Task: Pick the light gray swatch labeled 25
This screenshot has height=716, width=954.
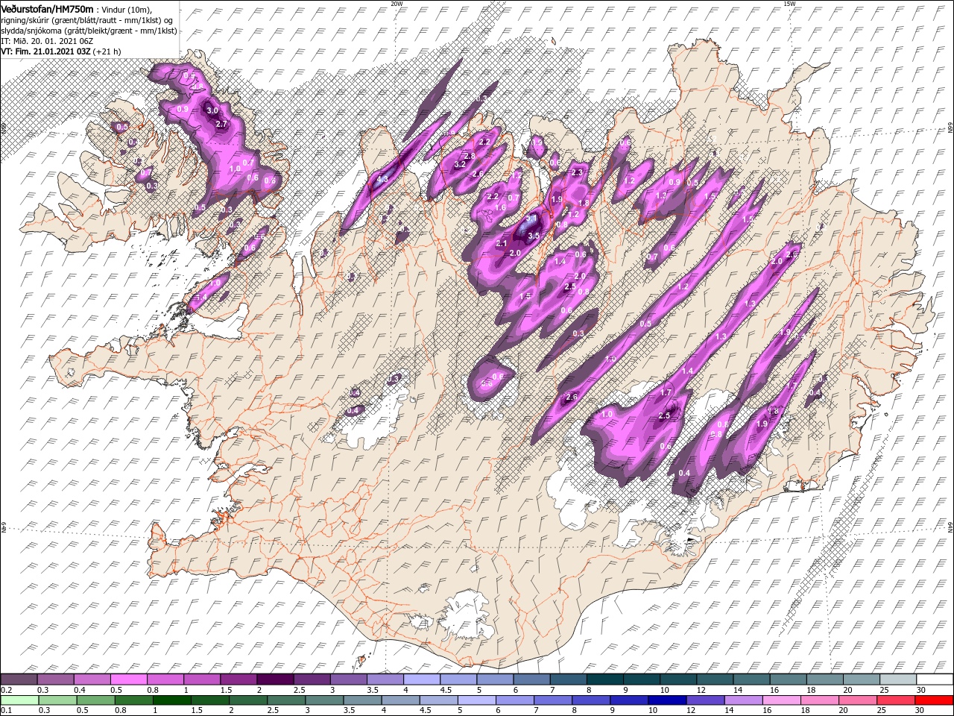Action: pos(897,679)
